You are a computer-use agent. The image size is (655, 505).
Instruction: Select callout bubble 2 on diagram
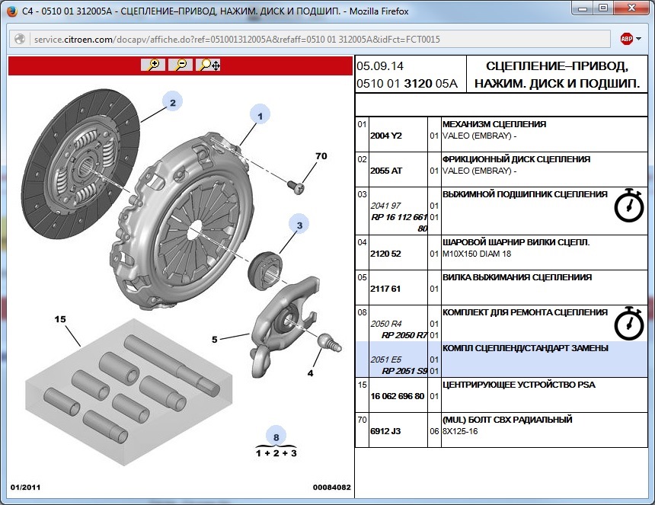173,101
